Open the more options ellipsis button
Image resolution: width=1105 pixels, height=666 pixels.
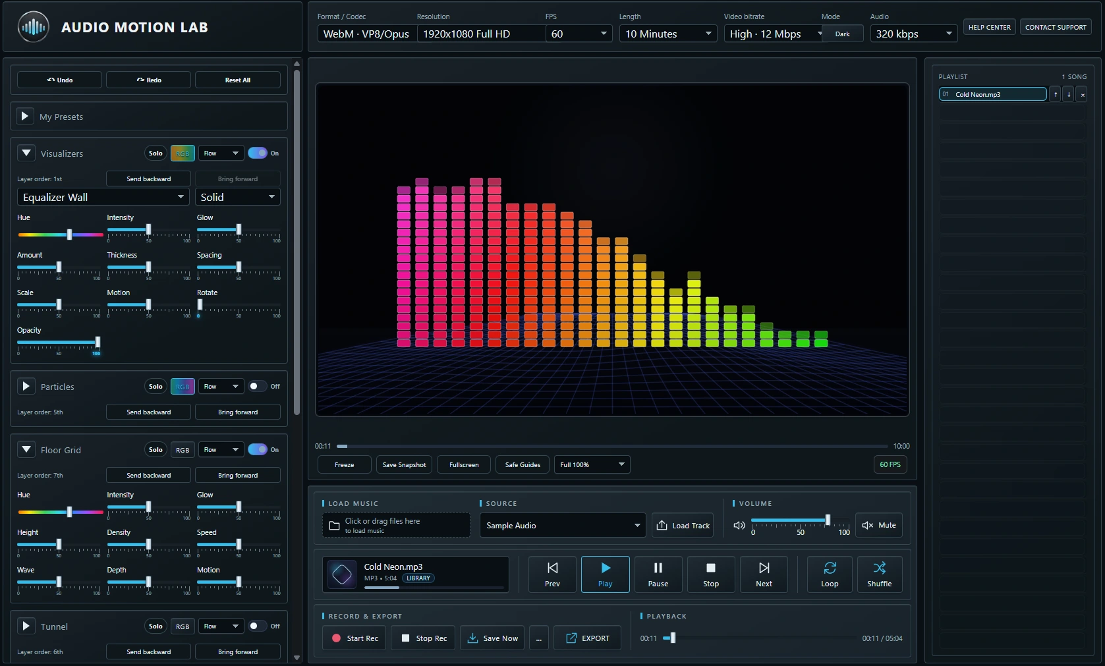(x=539, y=638)
